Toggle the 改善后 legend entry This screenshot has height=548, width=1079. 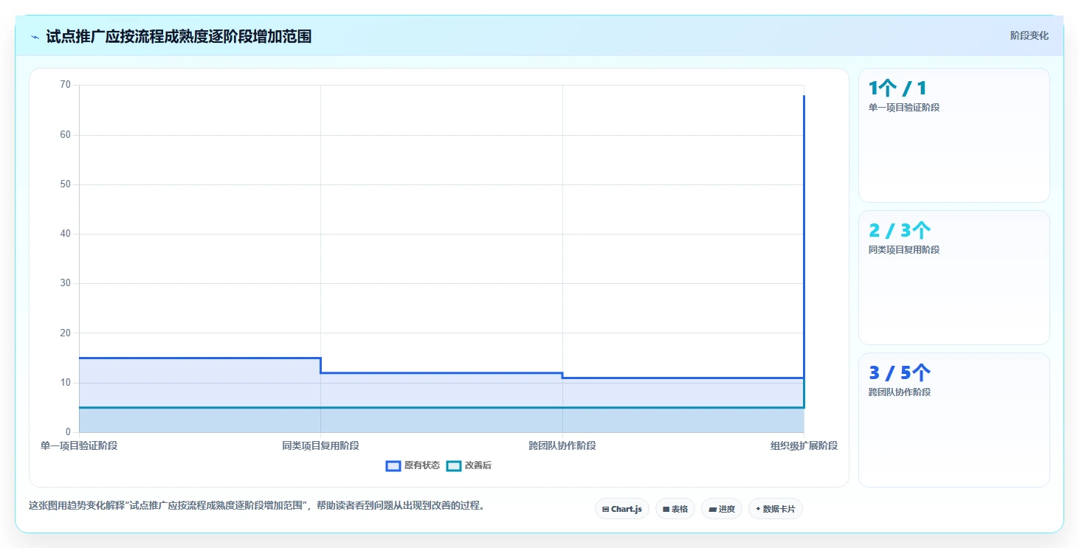(x=469, y=465)
